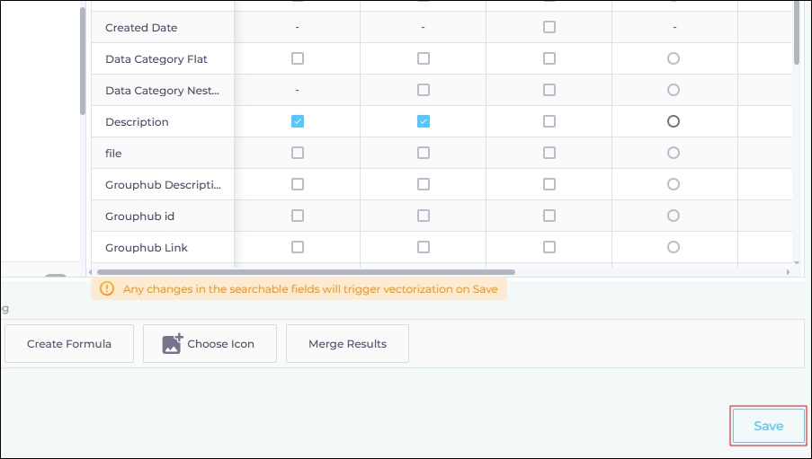The width and height of the screenshot is (812, 459).
Task: Select the radio button in Description row
Action: click(674, 121)
